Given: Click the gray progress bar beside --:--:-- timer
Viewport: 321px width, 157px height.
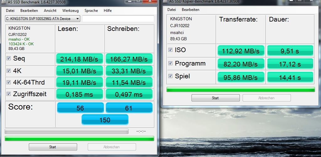Looking at the screenshot, I should [66, 131].
